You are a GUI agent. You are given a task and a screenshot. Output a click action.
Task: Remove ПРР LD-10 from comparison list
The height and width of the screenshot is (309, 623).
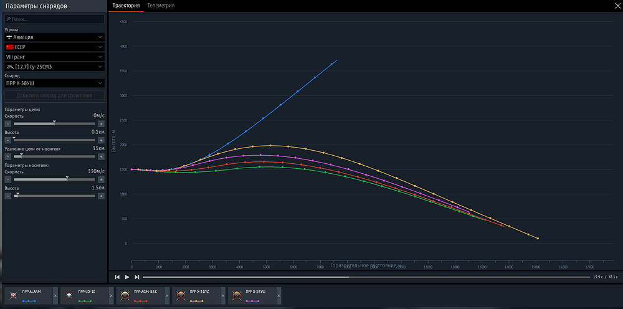tap(112, 296)
